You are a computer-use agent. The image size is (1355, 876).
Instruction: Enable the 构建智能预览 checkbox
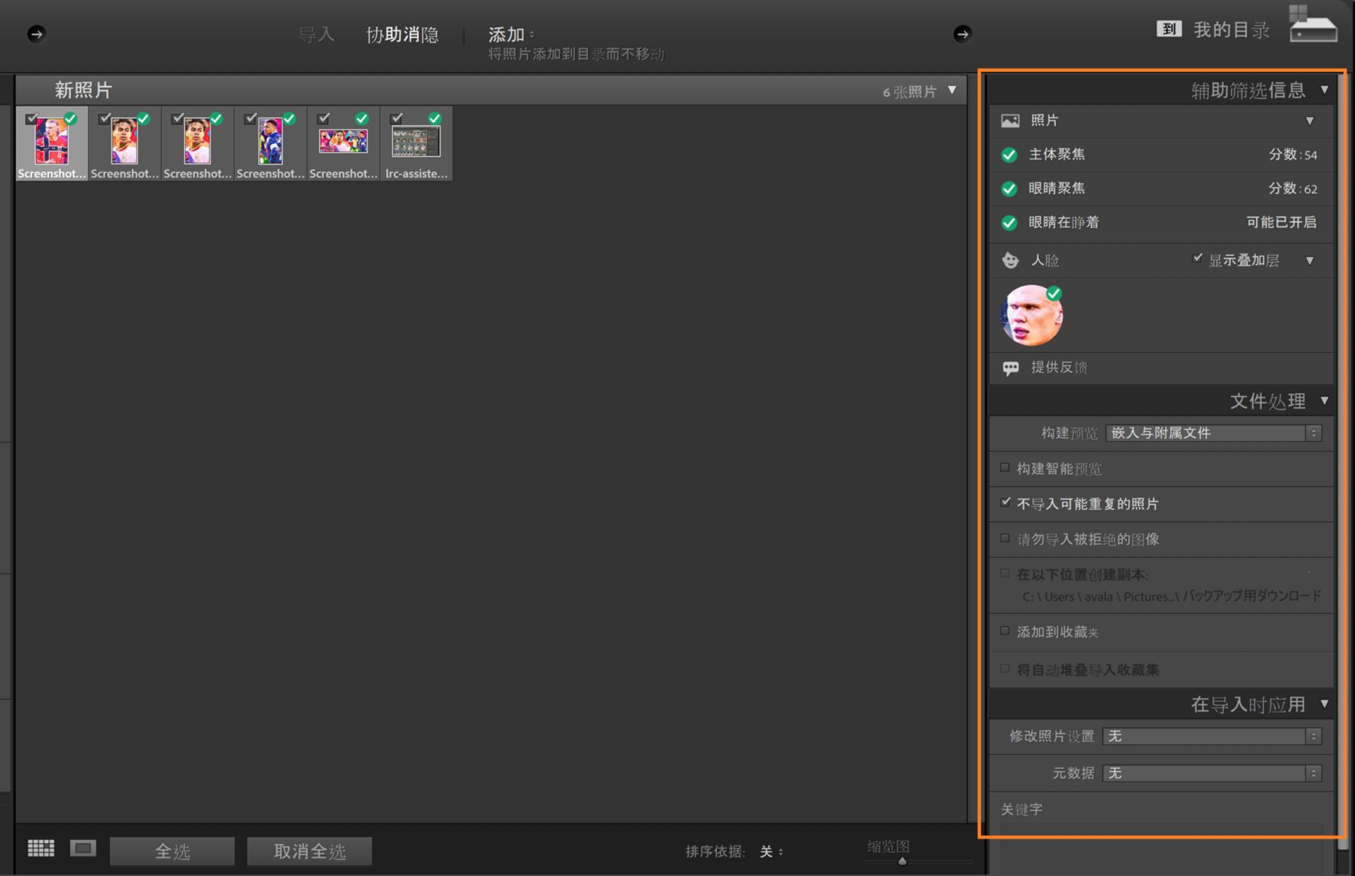click(1005, 467)
